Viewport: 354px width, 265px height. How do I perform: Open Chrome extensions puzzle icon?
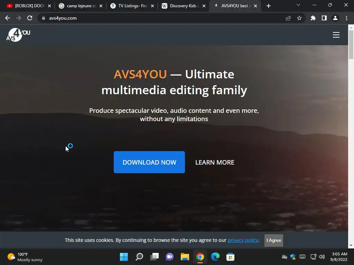[313, 18]
